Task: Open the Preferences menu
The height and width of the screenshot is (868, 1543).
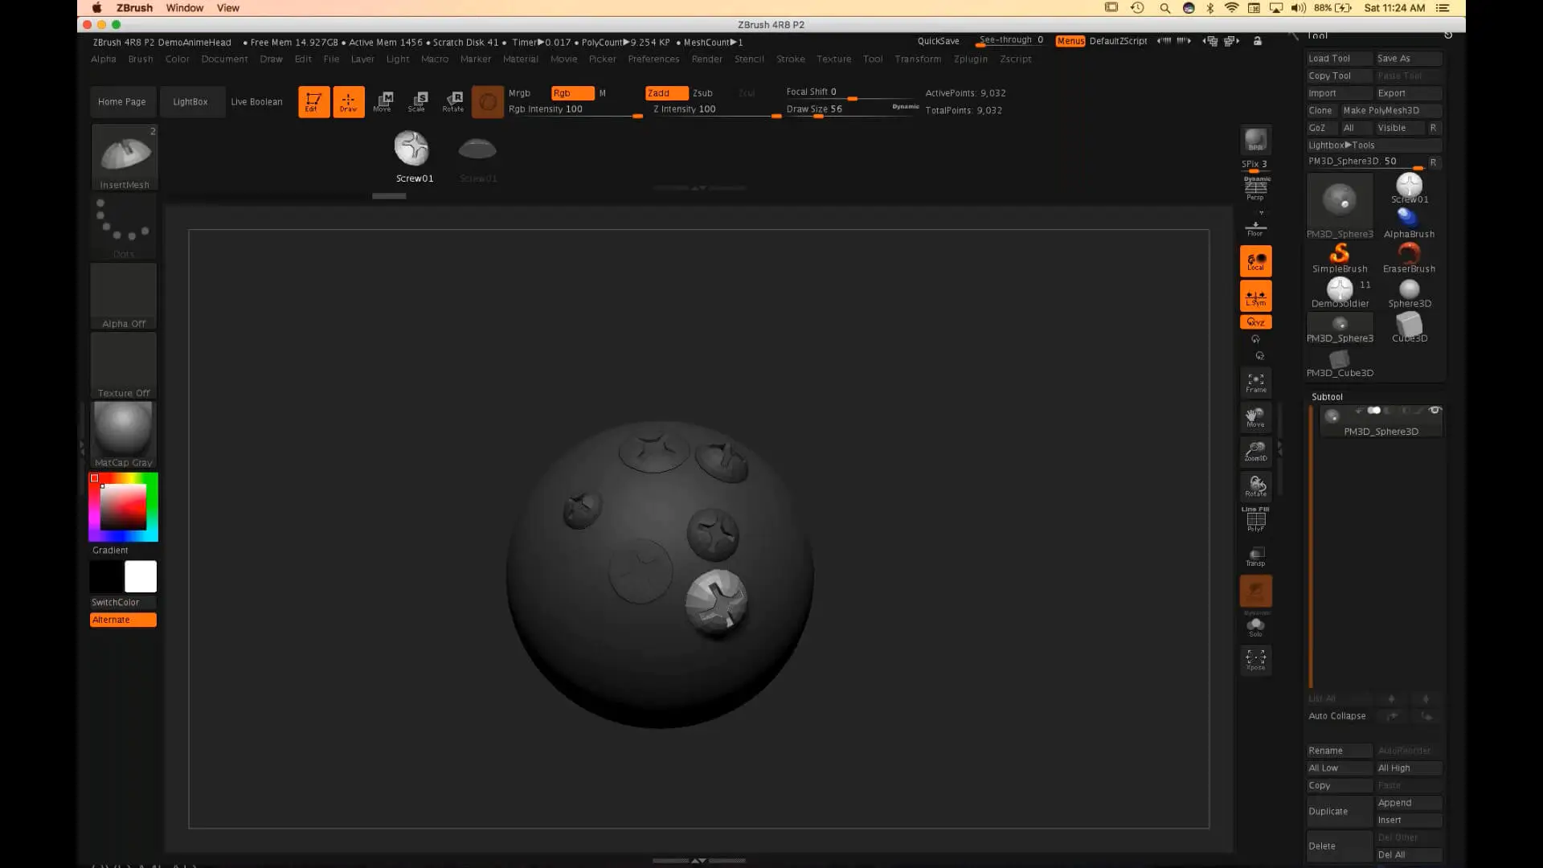Action: (653, 59)
